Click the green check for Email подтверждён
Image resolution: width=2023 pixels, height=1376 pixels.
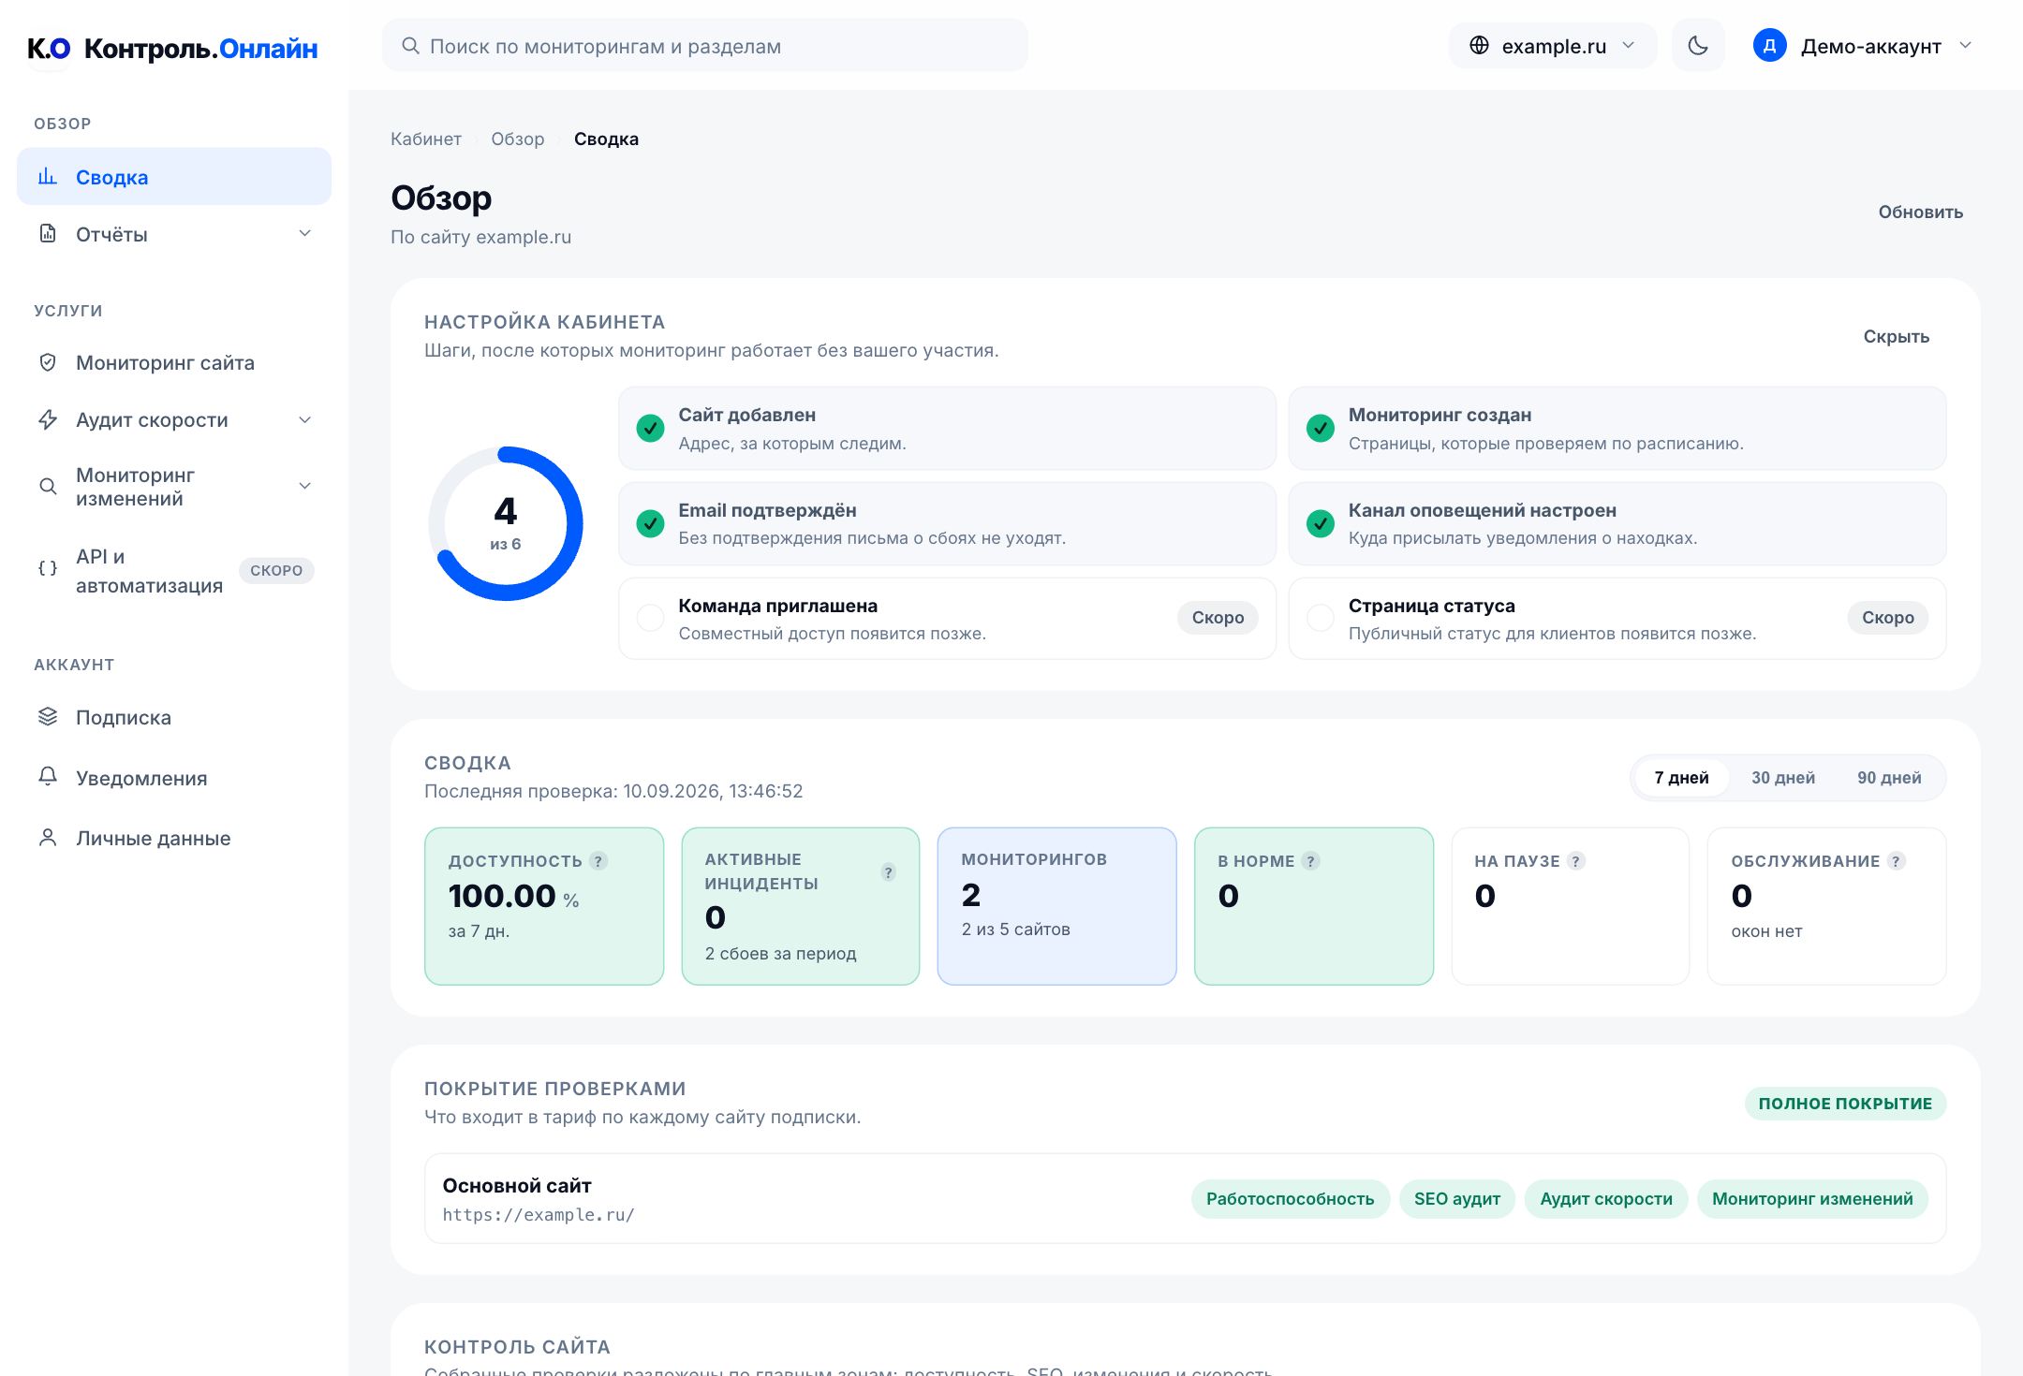pyautogui.click(x=650, y=524)
